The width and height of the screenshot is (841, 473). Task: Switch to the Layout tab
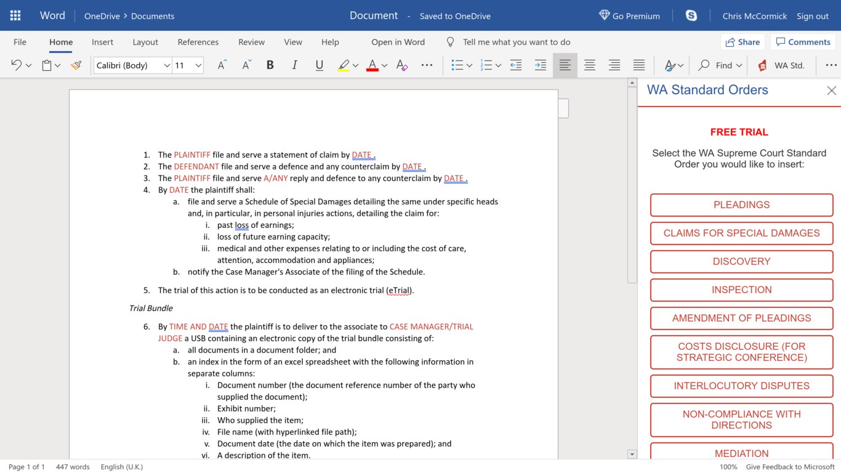(x=145, y=42)
